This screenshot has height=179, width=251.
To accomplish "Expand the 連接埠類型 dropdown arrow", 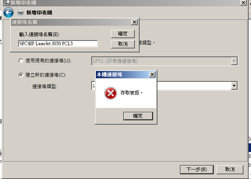I will (234, 86).
